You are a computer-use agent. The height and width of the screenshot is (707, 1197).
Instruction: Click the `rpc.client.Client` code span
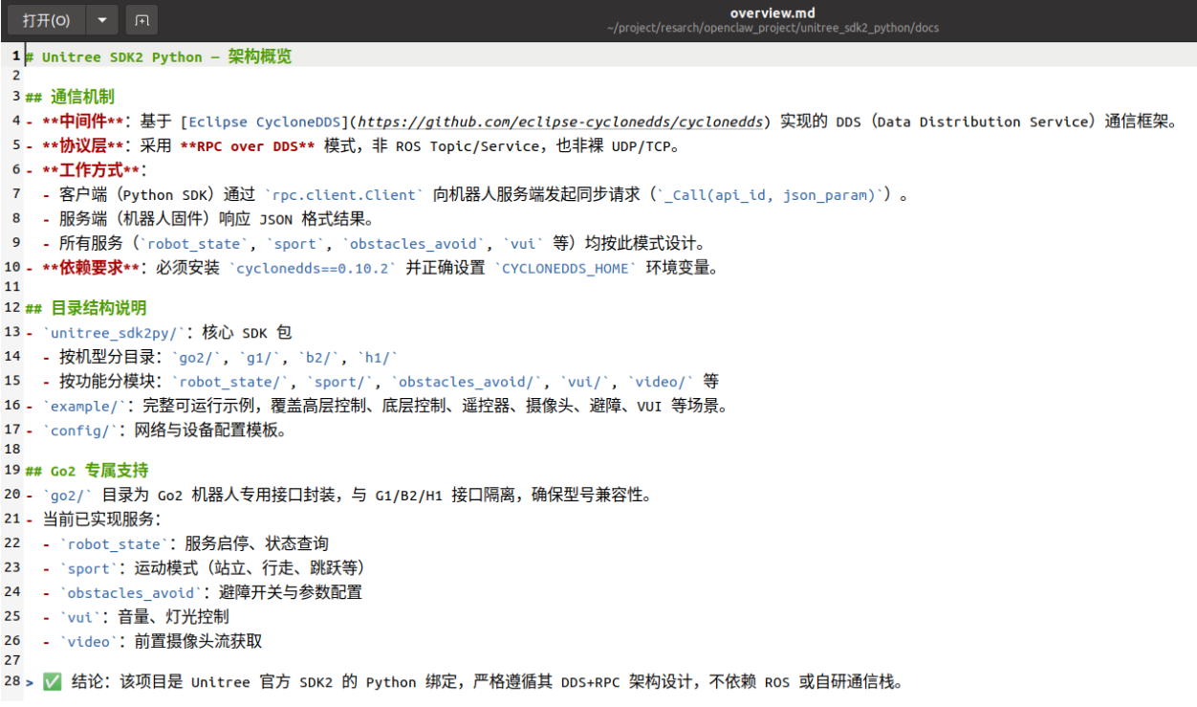(343, 195)
